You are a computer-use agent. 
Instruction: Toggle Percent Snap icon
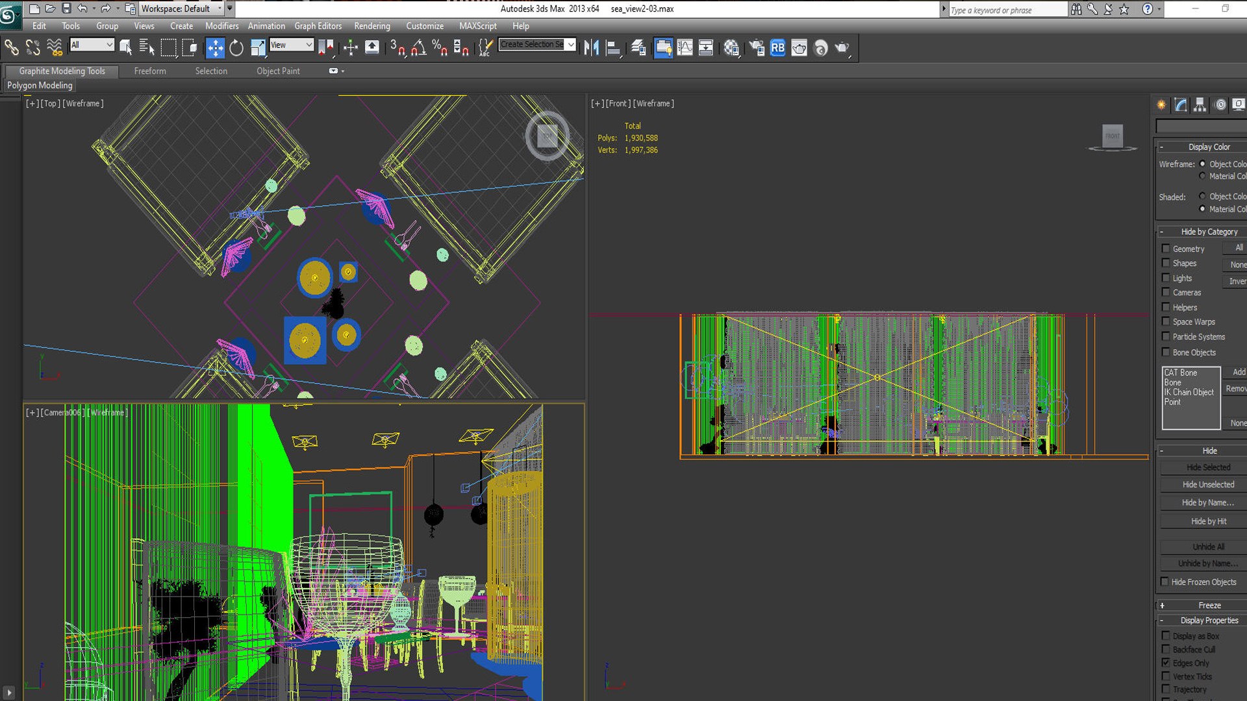coord(440,47)
